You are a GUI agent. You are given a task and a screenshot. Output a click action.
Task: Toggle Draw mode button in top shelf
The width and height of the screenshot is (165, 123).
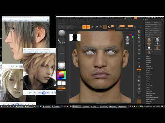coord(88,27)
